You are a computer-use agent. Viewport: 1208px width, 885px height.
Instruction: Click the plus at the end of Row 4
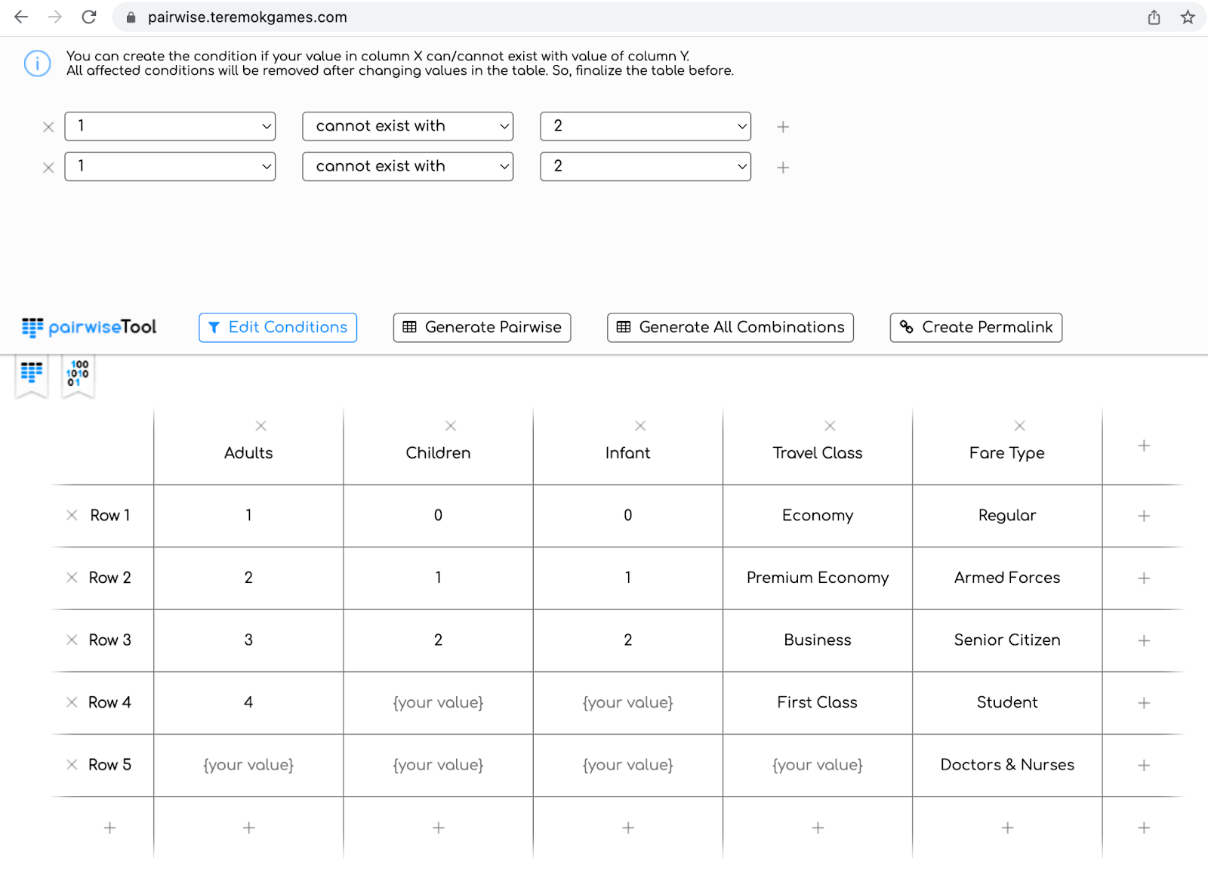pos(1144,703)
